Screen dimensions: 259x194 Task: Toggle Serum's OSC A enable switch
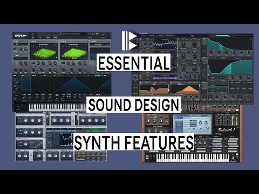pos(31,41)
